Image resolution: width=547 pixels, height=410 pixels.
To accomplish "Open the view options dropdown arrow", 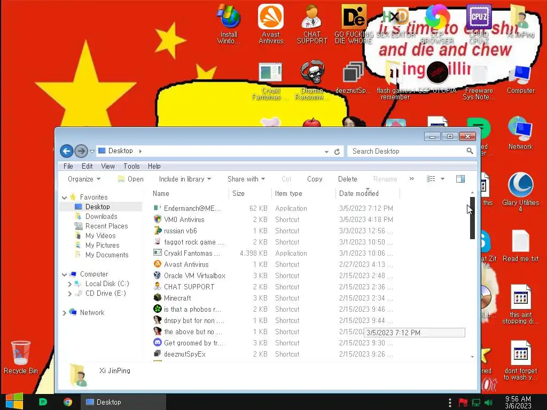I will (x=442, y=179).
